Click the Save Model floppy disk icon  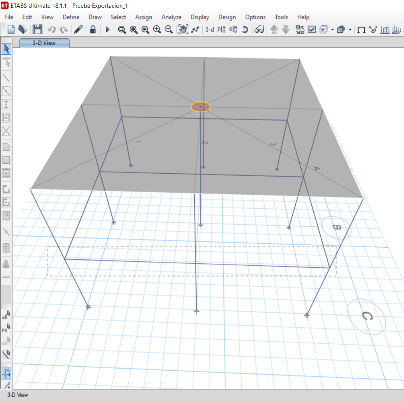(x=37, y=30)
